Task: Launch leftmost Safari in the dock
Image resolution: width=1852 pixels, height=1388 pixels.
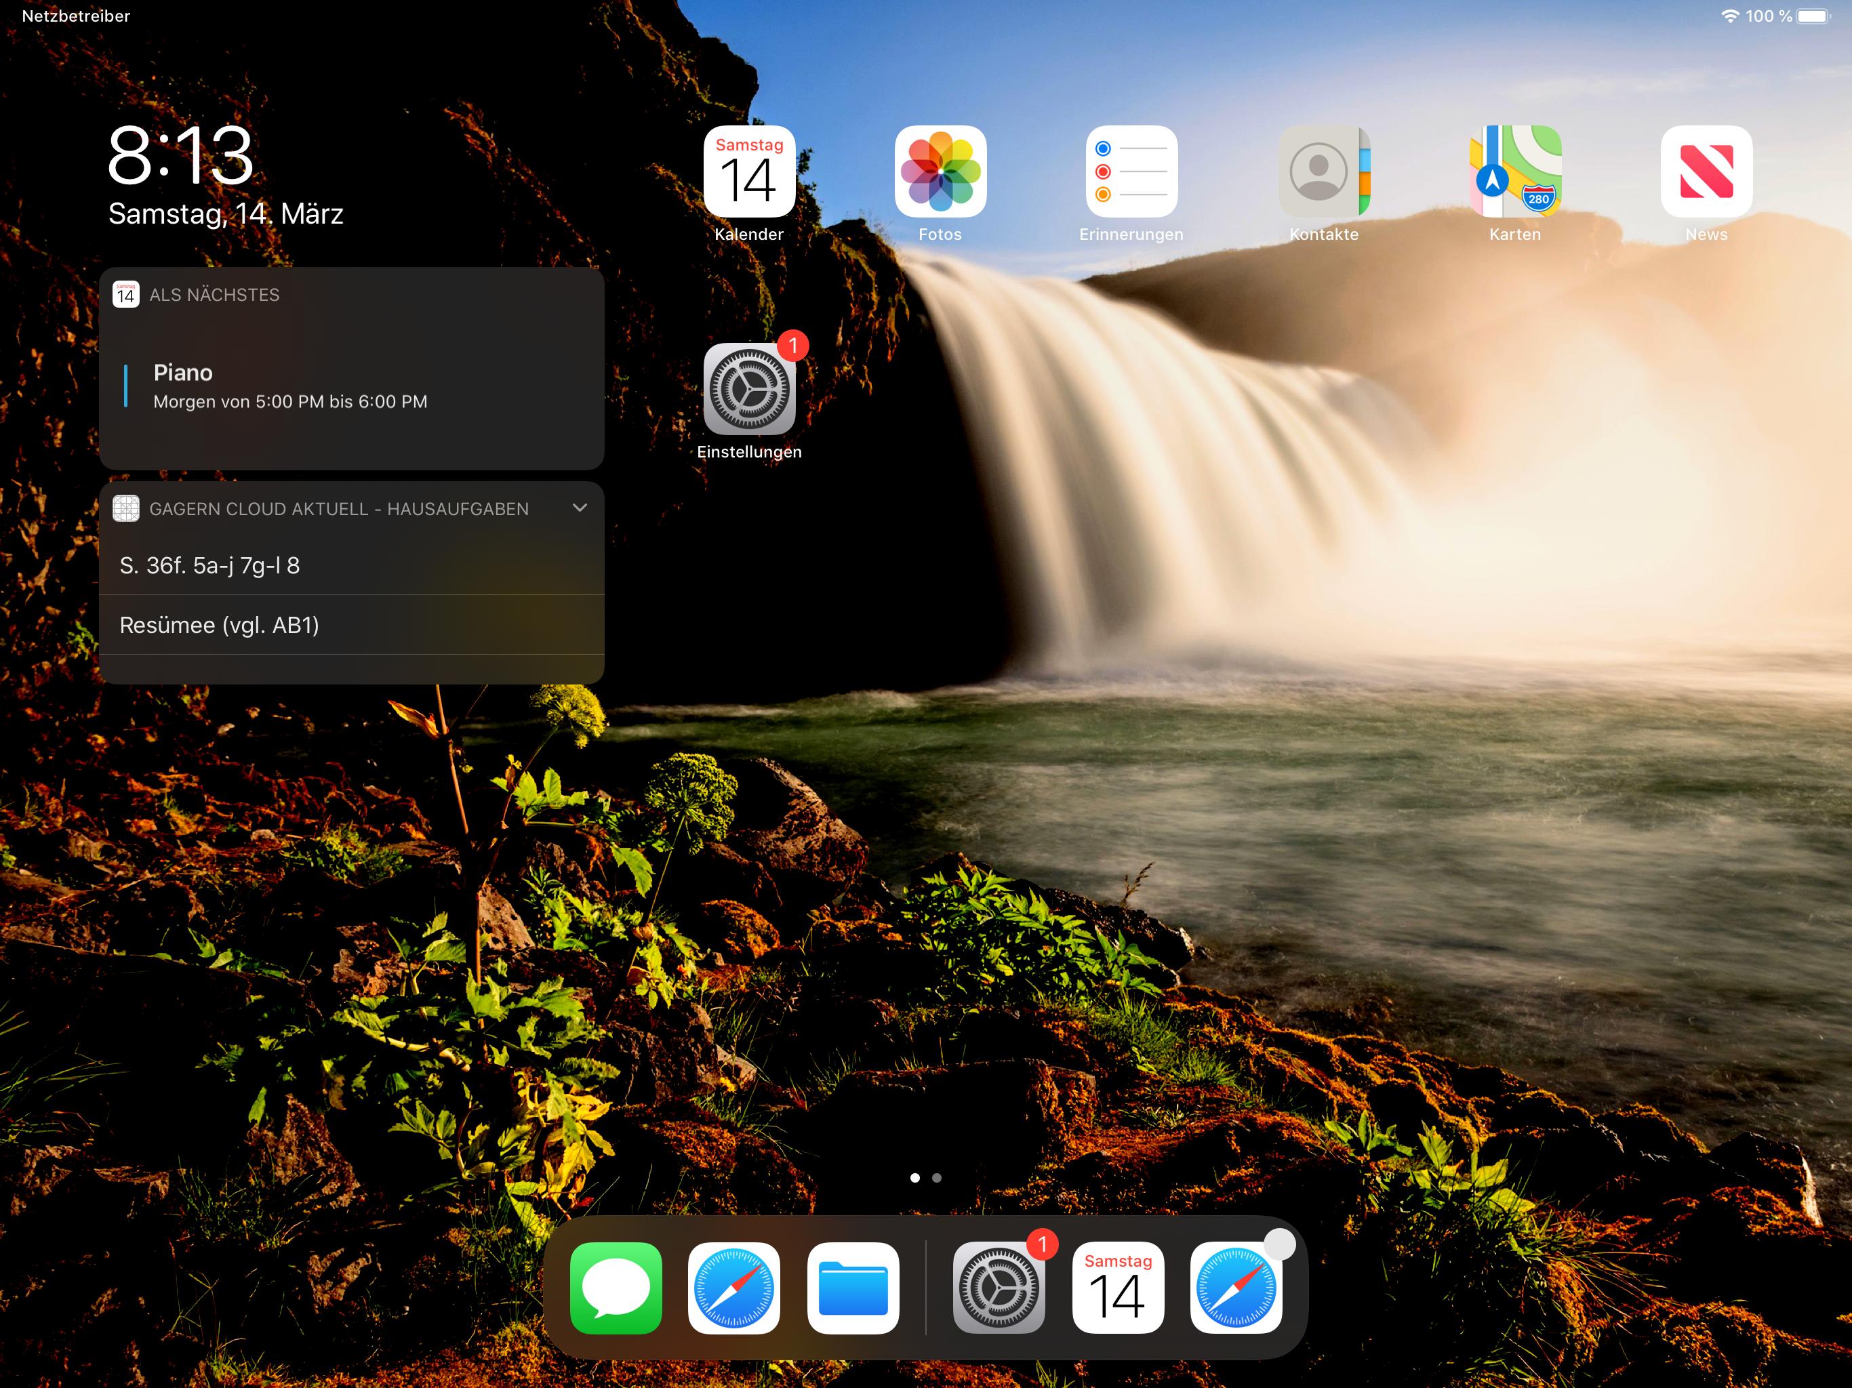Action: click(x=733, y=1288)
